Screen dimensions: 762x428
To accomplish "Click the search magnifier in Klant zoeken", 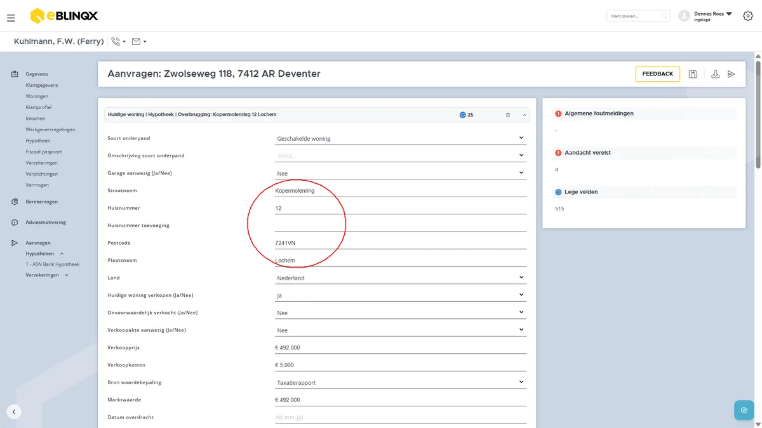I will (x=664, y=16).
